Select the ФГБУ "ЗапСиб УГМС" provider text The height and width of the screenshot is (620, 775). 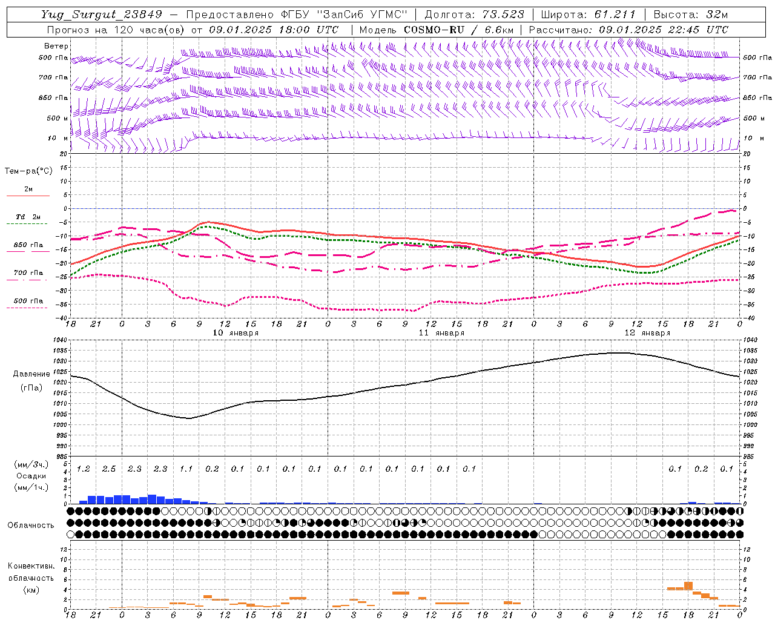[345, 15]
